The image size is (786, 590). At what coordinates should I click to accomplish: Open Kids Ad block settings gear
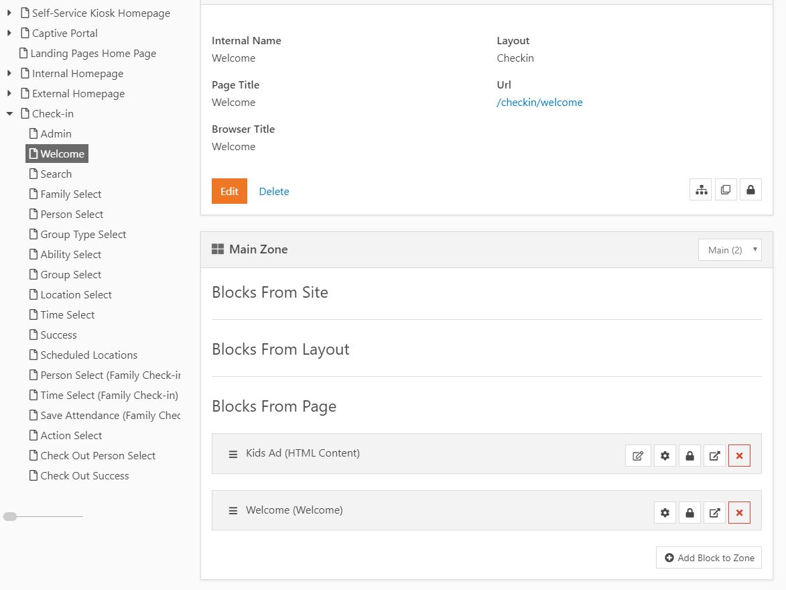click(x=665, y=455)
